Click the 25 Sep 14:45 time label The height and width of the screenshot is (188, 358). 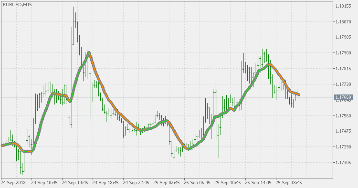(258, 183)
